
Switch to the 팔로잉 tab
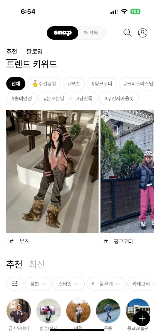click(34, 51)
